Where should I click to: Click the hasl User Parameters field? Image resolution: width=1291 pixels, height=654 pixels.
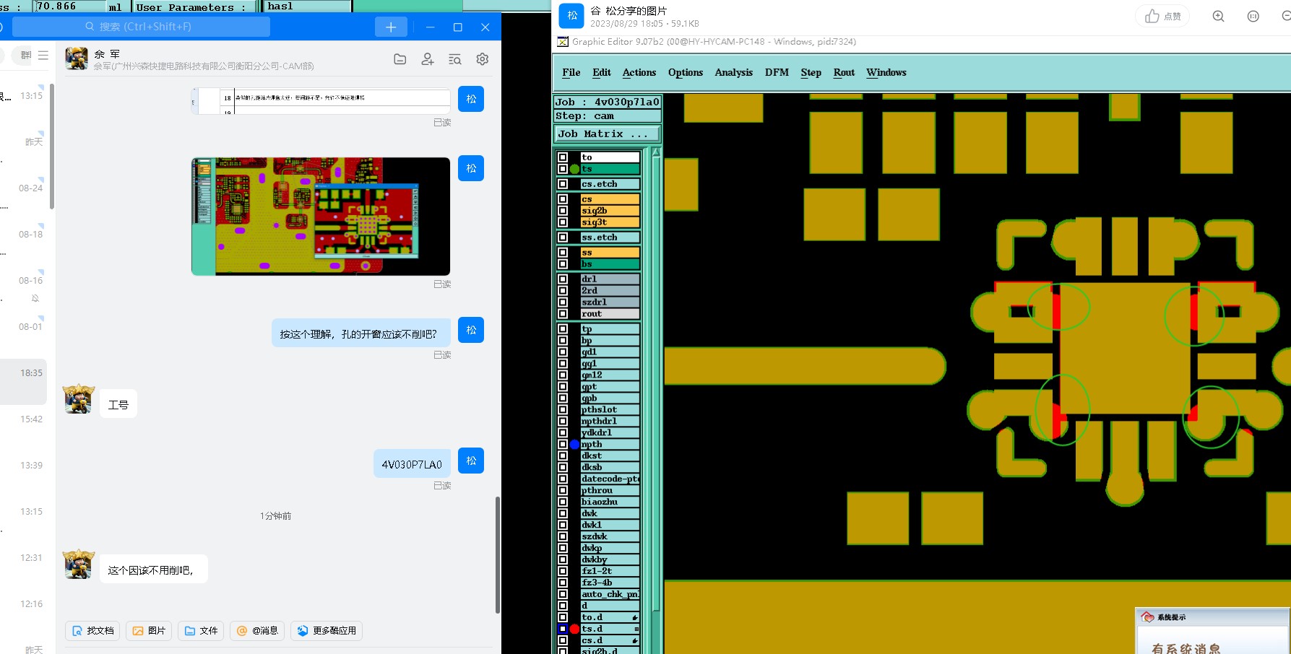pos(306,6)
